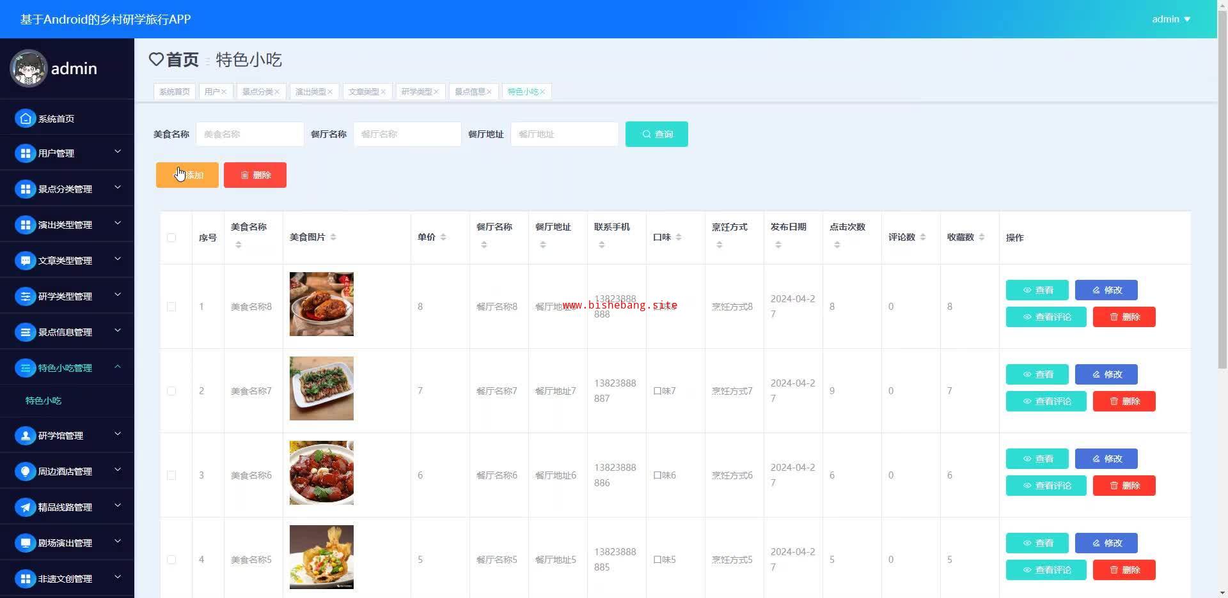Viewport: 1228px width, 598px height.
Task: Click the system home icon in sidebar
Action: coord(25,118)
